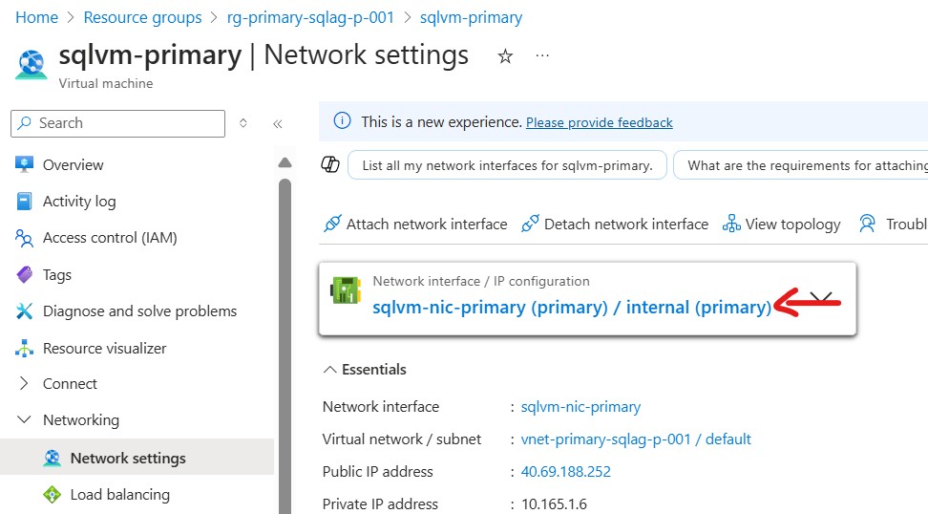Choose 'List all my network interfaces' suggestion
This screenshot has width=928, height=514.
point(507,165)
